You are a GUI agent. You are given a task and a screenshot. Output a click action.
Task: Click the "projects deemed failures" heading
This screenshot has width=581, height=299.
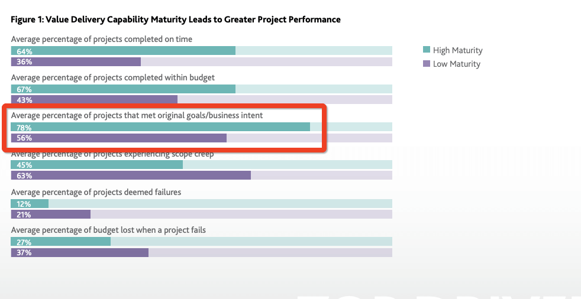tap(96, 192)
